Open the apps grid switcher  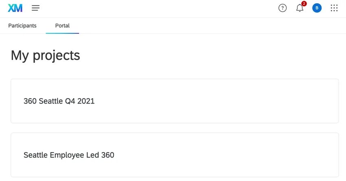[x=334, y=8]
